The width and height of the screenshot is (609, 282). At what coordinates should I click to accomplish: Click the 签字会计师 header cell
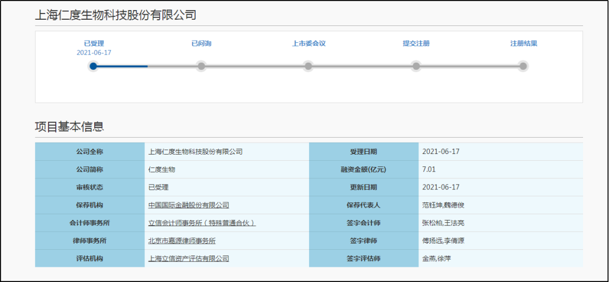(x=364, y=223)
